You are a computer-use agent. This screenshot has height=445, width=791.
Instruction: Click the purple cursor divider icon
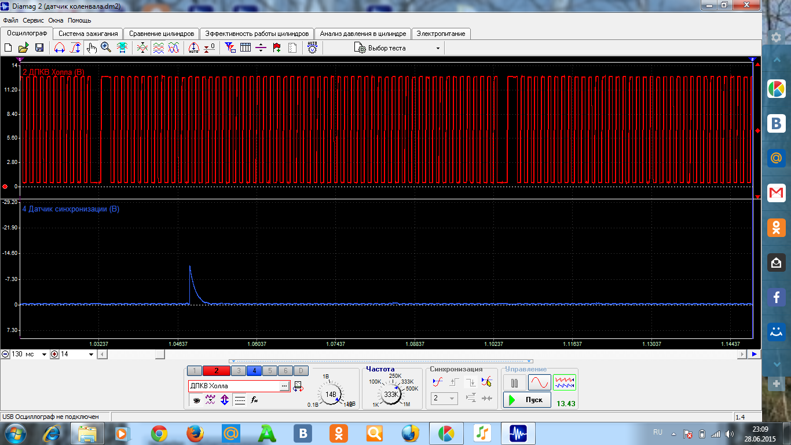pos(261,48)
